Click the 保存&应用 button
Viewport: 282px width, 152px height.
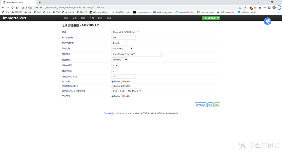[201, 105]
